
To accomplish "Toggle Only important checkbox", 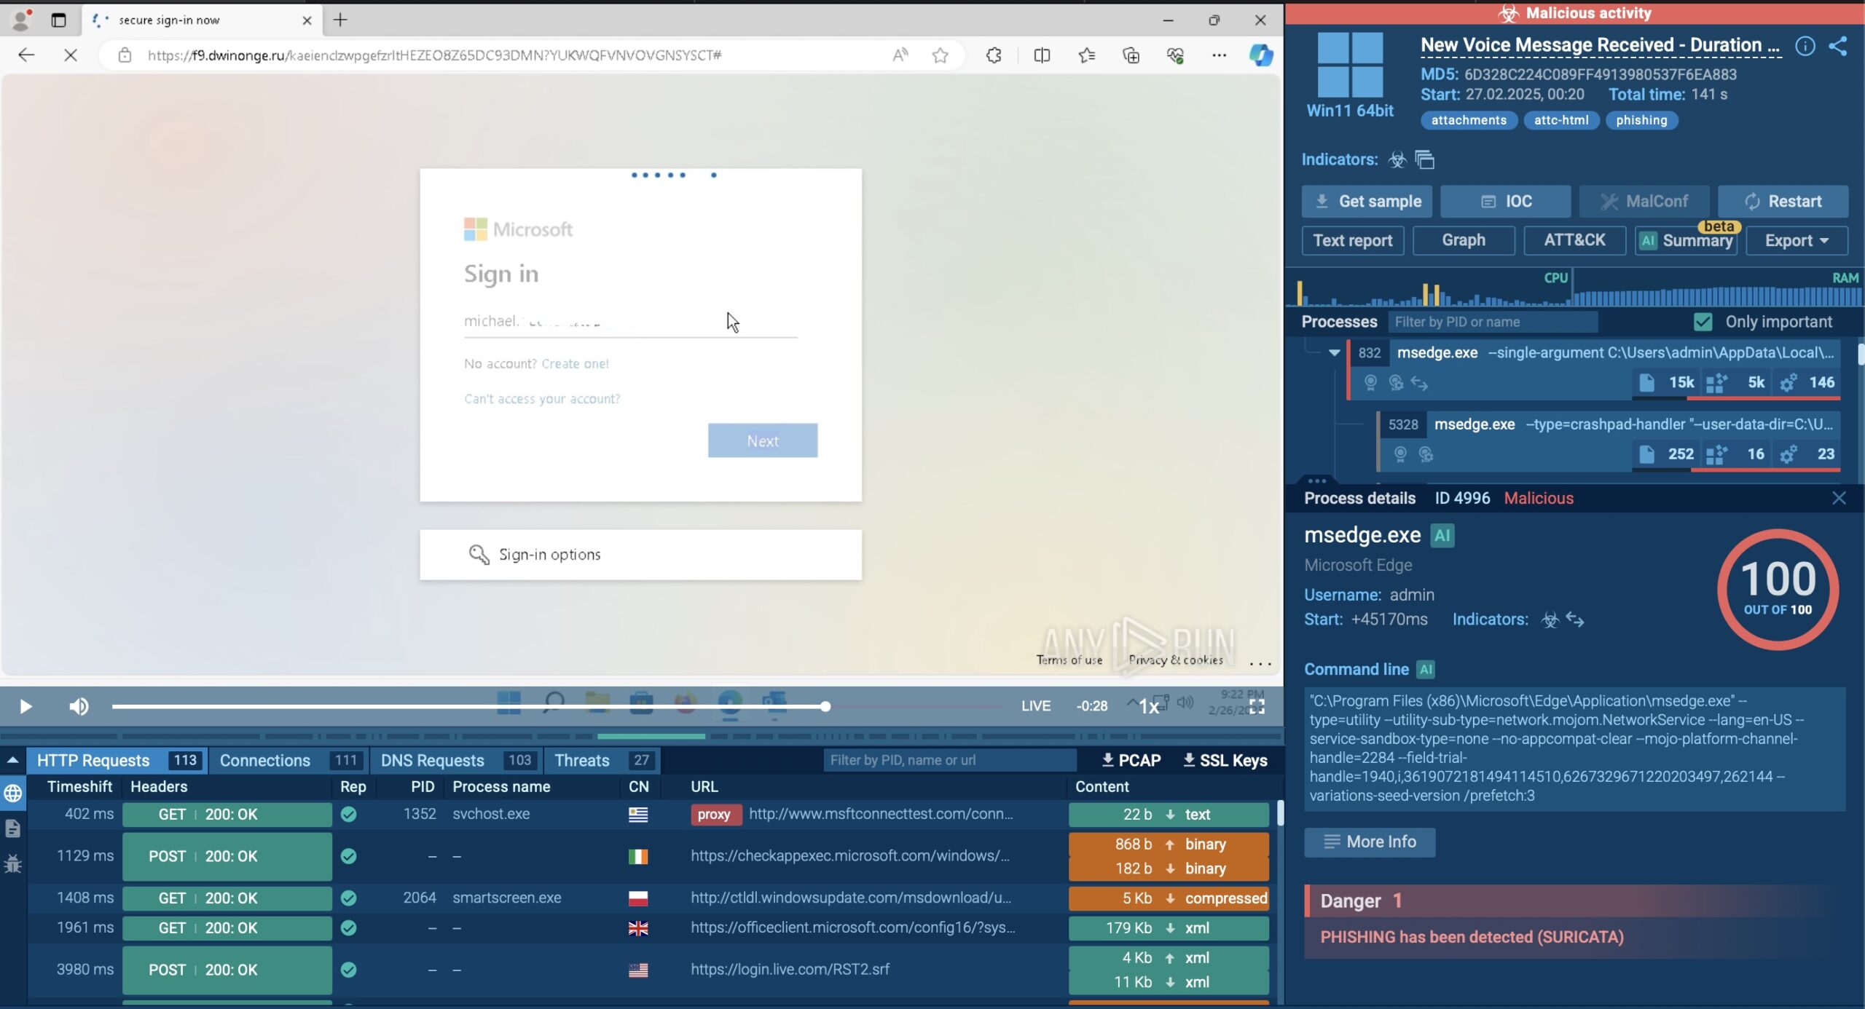I will click(x=1703, y=322).
